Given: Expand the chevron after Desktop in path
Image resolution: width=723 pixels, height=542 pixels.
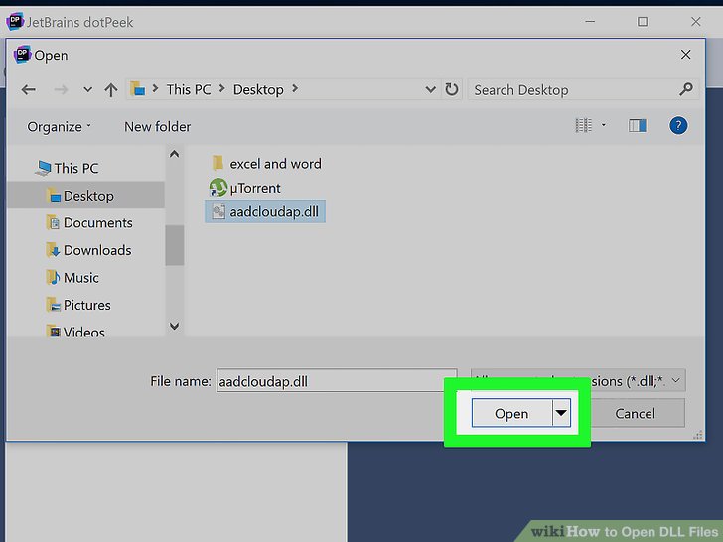Looking at the screenshot, I should (295, 89).
